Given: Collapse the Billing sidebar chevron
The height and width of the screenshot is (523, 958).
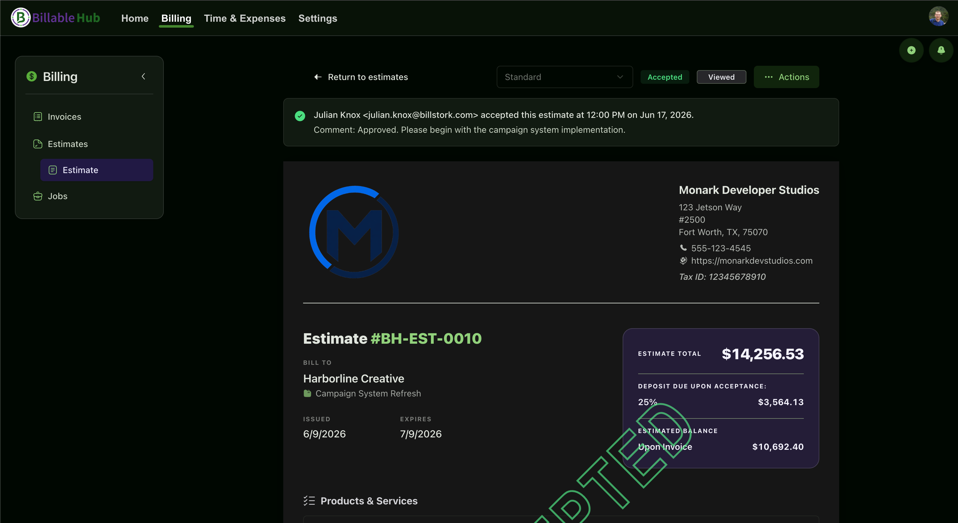Looking at the screenshot, I should [144, 76].
